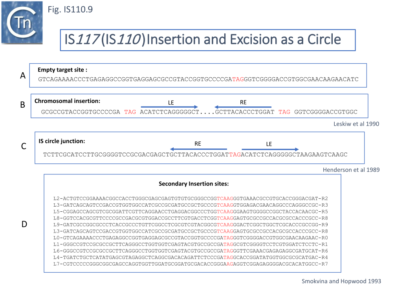Open the Henderson et al 1989 reference
This screenshot has height=286, width=394.
click(351, 170)
